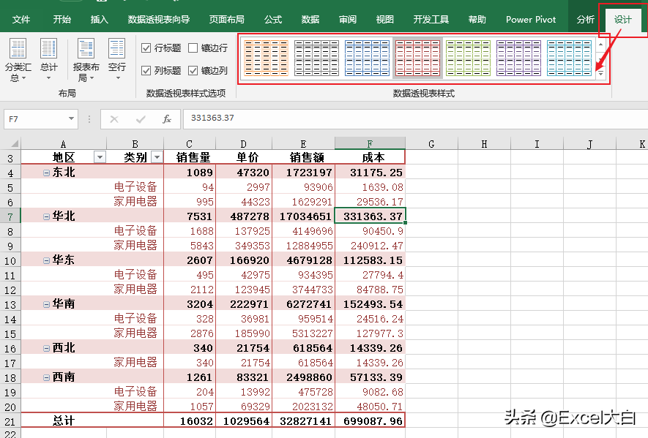648x438 pixels.
Task: Select cell with value 2498860
Action: point(303,377)
